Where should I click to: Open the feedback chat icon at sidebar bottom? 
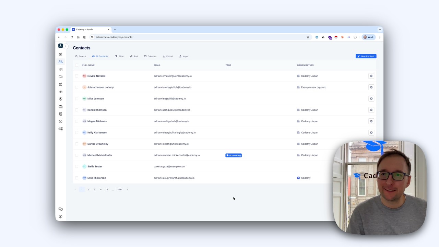coord(61,209)
